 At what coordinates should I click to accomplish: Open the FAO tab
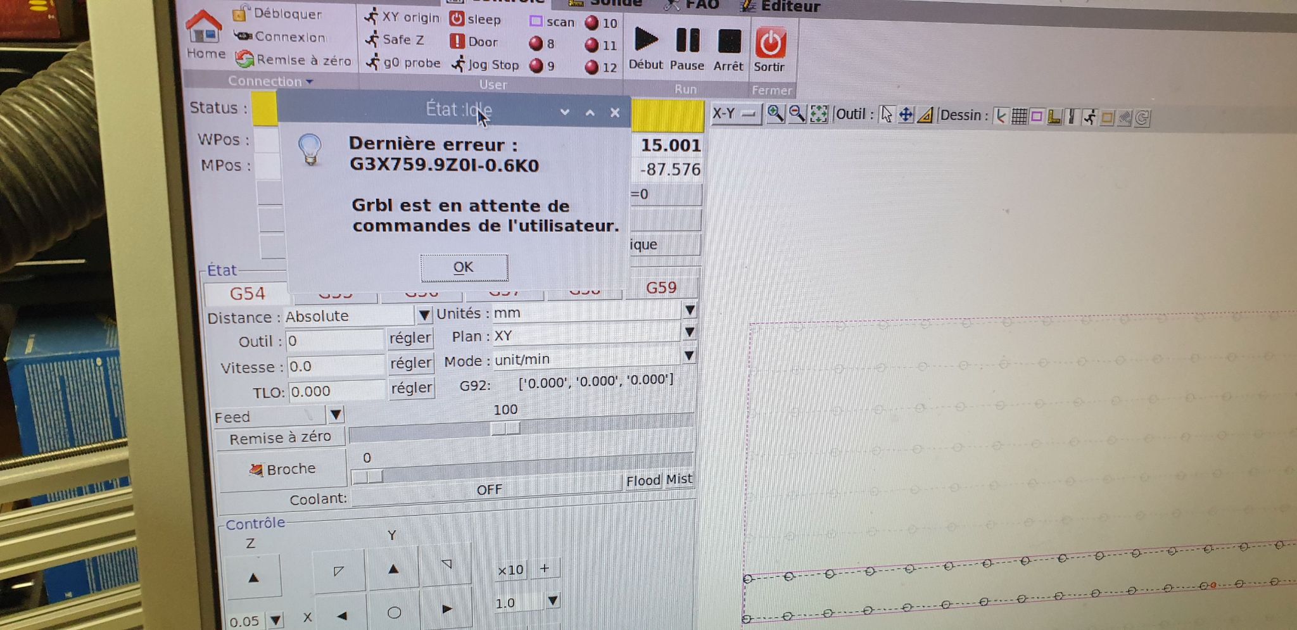pos(692,5)
